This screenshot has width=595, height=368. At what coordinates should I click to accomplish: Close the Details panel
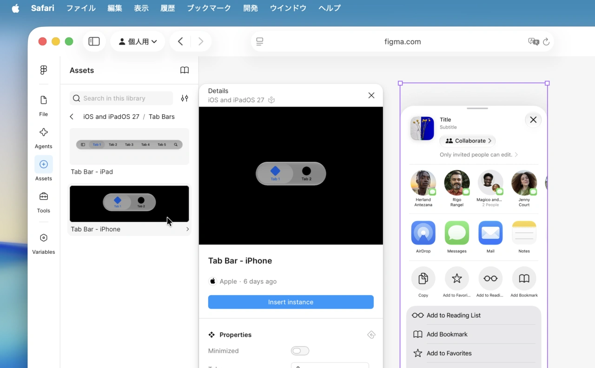371,95
